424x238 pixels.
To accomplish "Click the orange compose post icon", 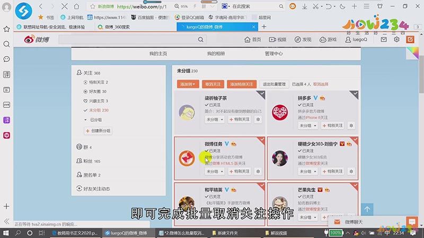I will pos(410,40).
